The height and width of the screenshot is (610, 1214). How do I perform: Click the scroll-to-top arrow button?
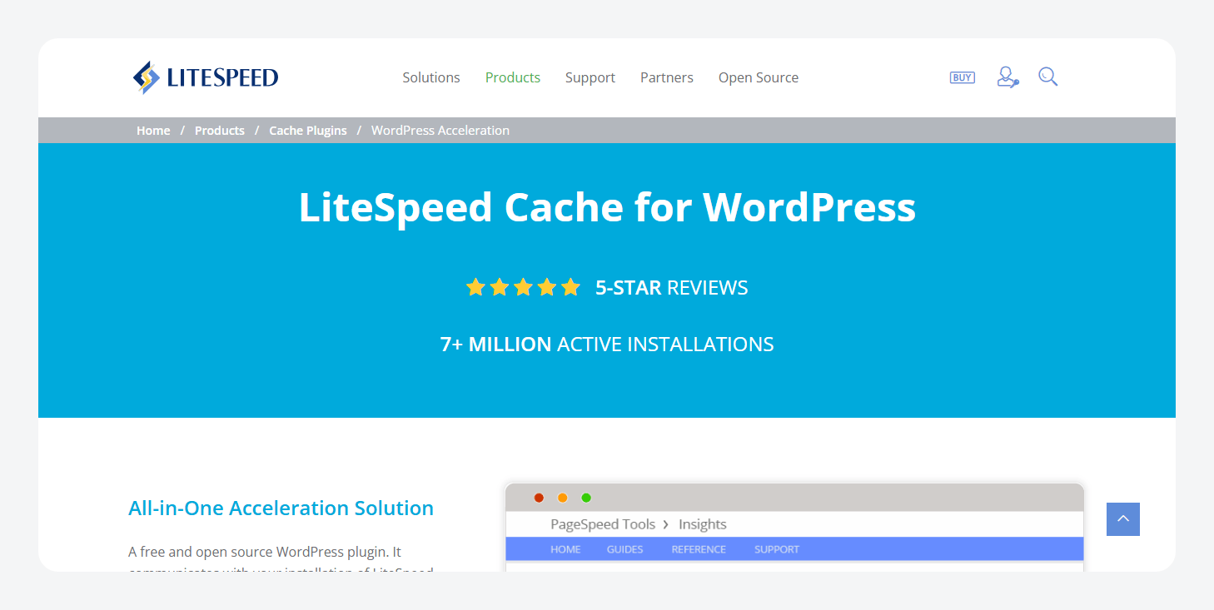(1123, 519)
